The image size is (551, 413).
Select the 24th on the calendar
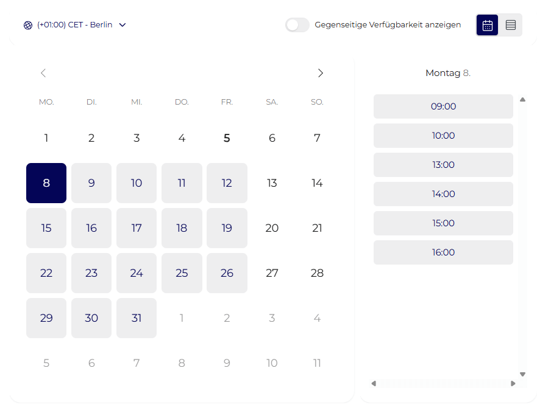tap(137, 273)
